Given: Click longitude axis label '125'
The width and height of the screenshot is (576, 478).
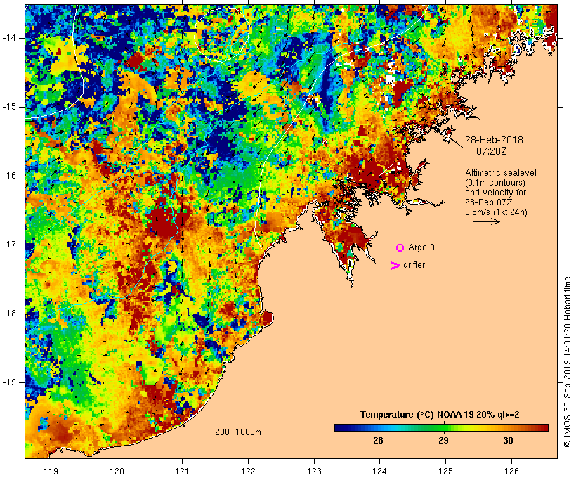Looking at the screenshot, I should pos(445,471).
